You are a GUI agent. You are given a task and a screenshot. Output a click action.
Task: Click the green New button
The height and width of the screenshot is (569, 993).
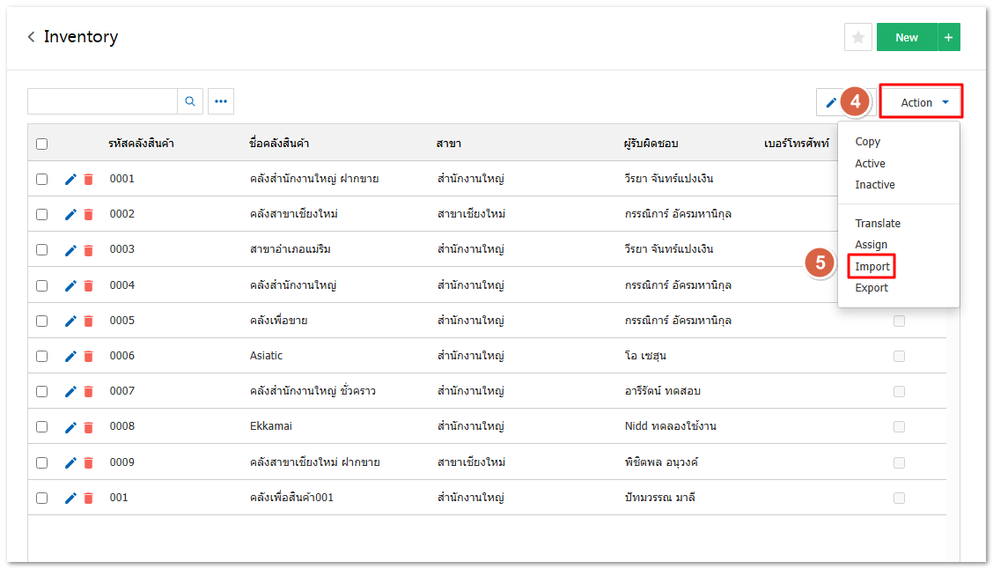[x=906, y=37]
